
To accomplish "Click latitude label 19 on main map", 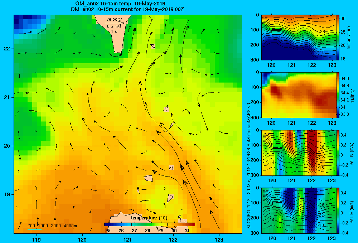I will [x=7, y=194].
